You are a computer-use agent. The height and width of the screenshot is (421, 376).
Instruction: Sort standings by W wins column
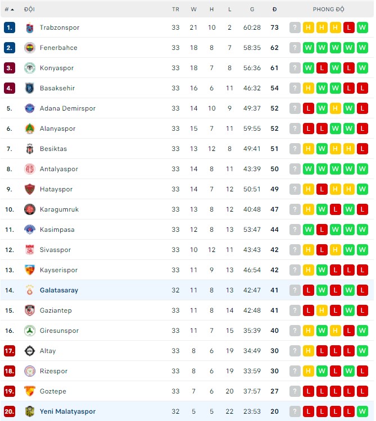(x=194, y=10)
